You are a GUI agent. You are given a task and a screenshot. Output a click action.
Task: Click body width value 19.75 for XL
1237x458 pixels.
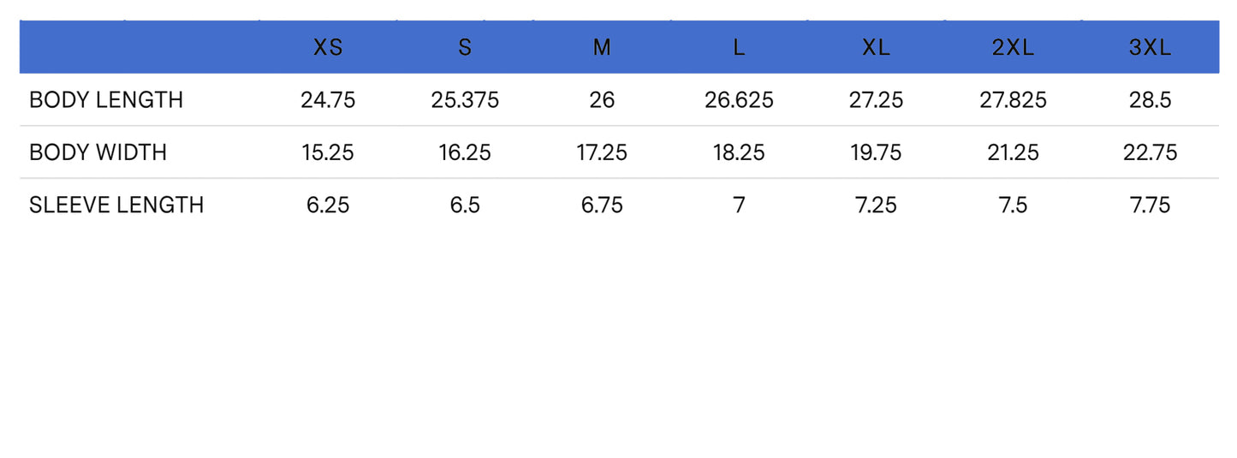click(x=876, y=152)
